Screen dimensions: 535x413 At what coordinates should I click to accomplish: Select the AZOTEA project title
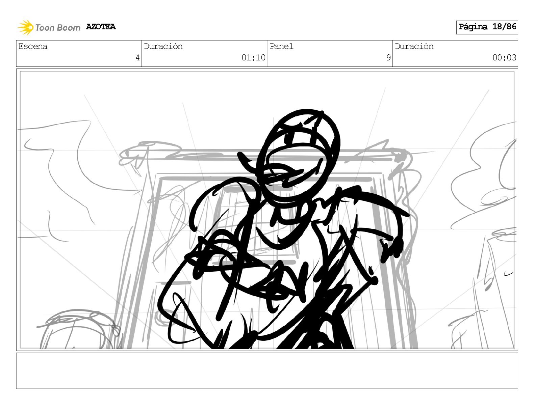pos(101,27)
